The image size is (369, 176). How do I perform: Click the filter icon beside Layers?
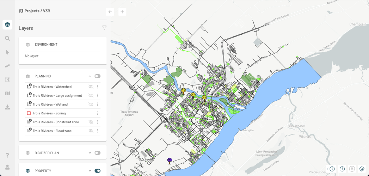(104, 28)
